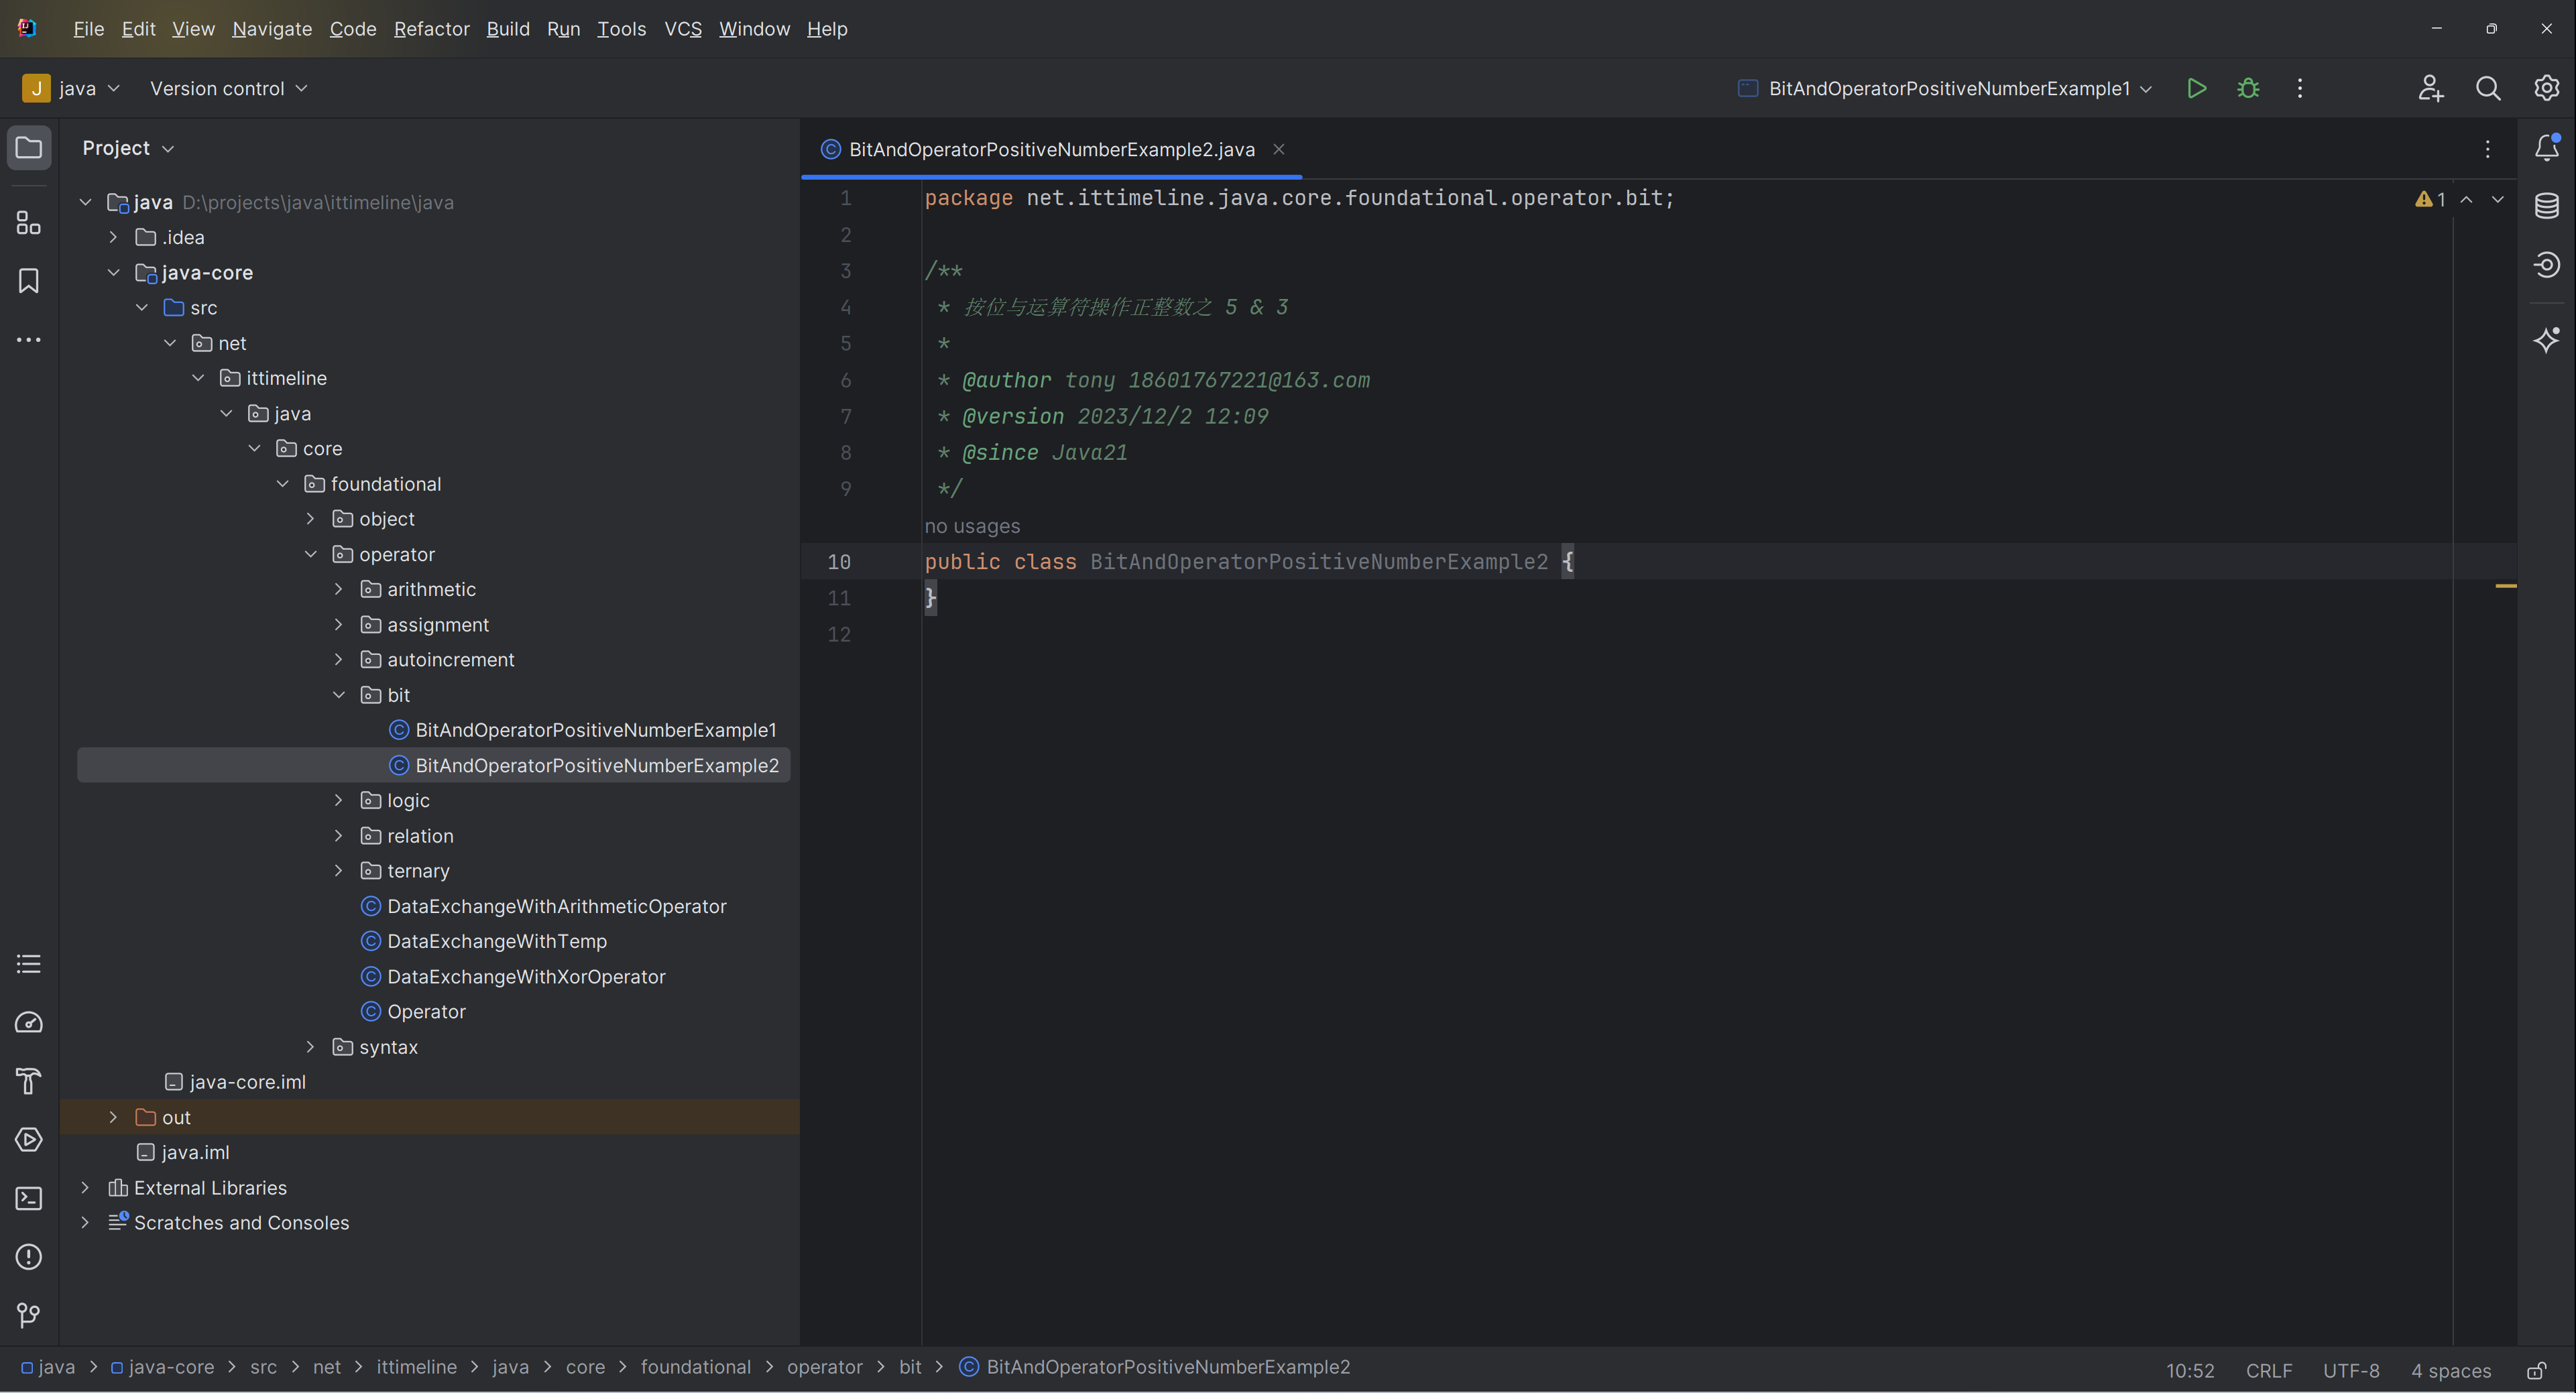The height and width of the screenshot is (1393, 2576).
Task: Expand the out folder
Action: pyautogui.click(x=113, y=1117)
